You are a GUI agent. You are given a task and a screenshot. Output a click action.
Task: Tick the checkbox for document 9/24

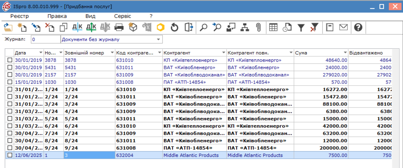tap(10, 148)
